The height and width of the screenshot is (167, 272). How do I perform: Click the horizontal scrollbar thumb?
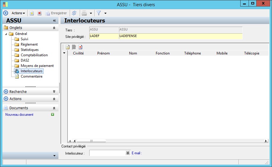pos(91,141)
